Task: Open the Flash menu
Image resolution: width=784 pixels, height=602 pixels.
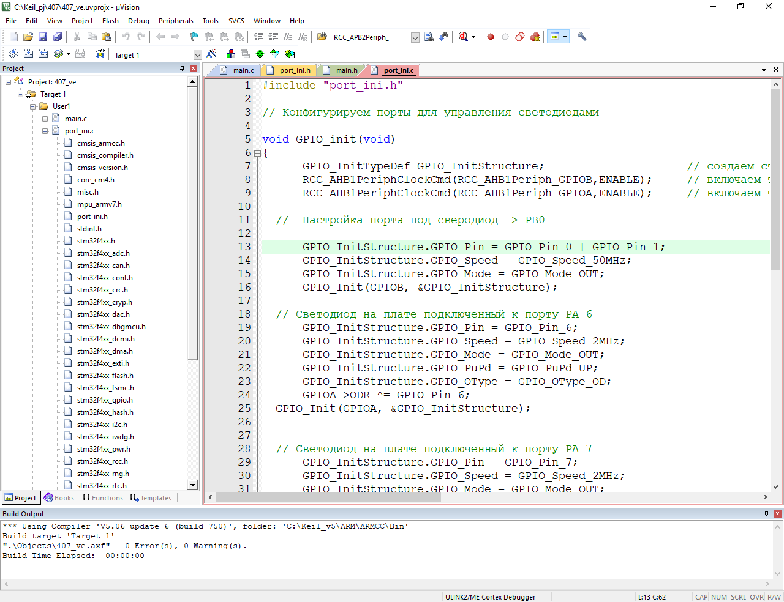Action: pos(110,21)
